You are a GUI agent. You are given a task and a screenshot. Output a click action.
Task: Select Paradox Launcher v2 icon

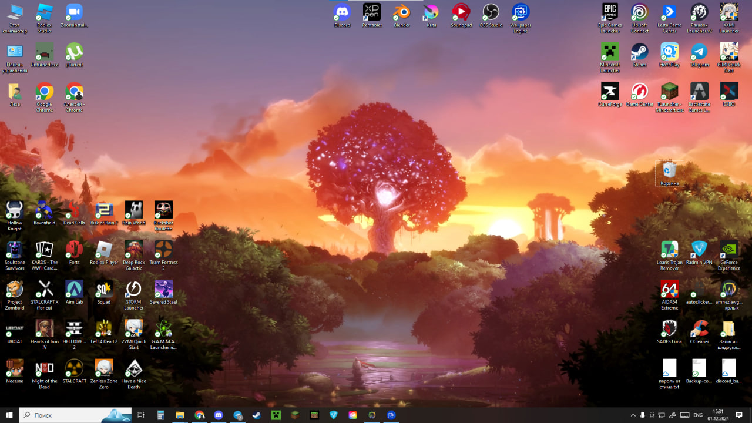pyautogui.click(x=699, y=18)
